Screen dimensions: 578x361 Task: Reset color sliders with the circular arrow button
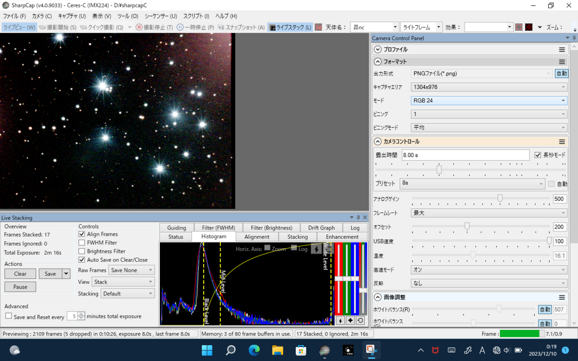360,321
